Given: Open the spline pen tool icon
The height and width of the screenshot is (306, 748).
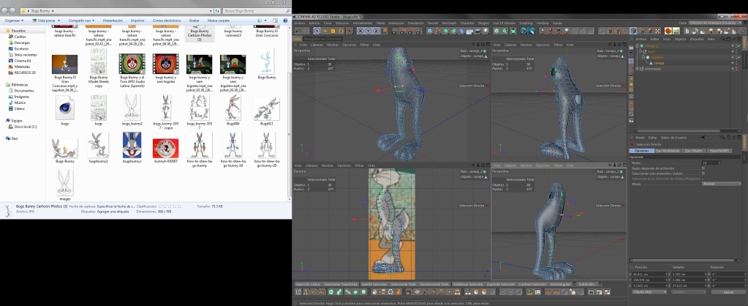Looking at the screenshot, I should [x=437, y=31].
